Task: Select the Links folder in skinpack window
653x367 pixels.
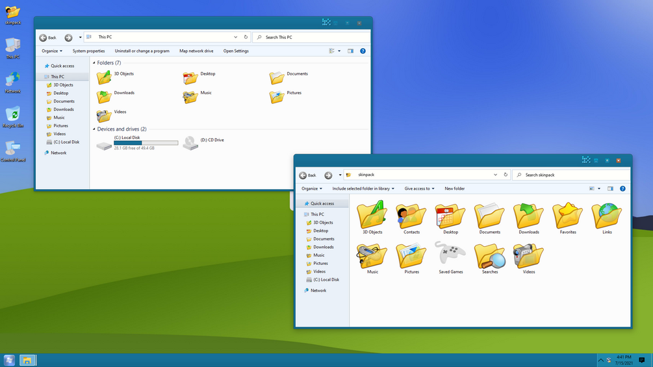Action: tap(607, 218)
